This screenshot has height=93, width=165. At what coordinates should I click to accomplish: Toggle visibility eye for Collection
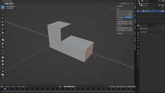coord(161,5)
